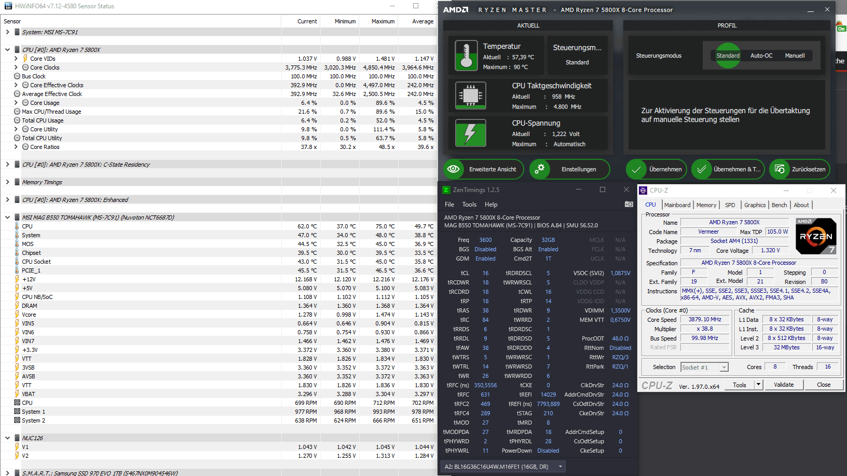Click the Vcore voltage bolt icon
847x476 pixels.
click(17, 315)
